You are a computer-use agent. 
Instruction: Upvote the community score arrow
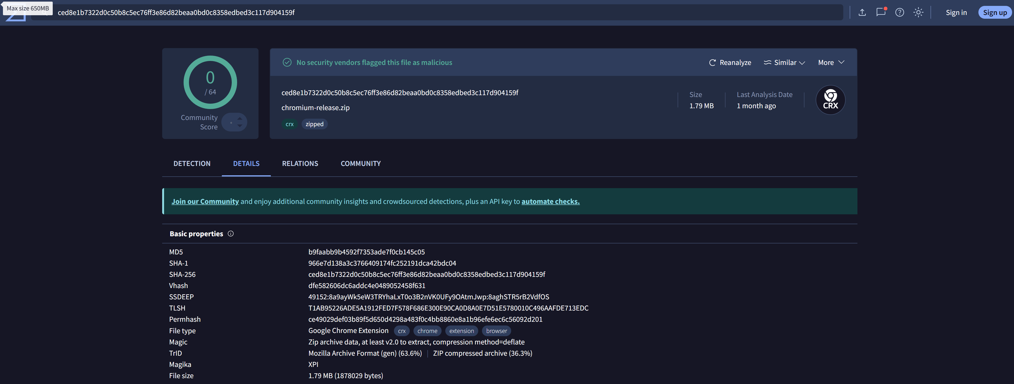click(240, 118)
